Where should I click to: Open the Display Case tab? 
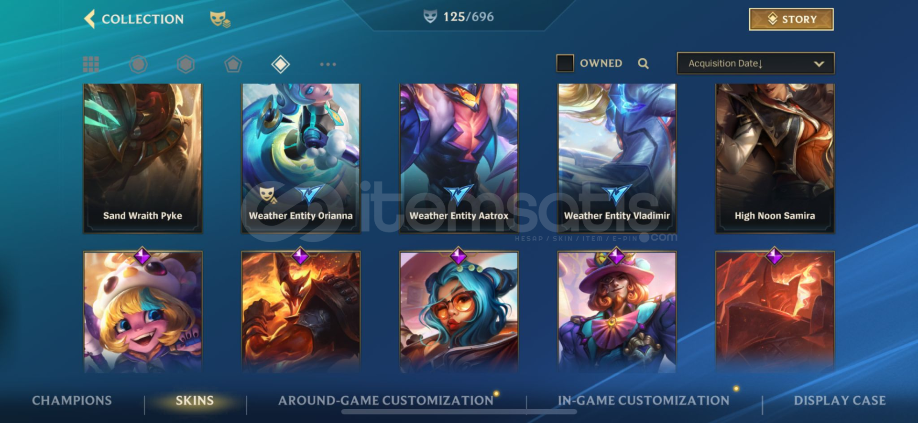click(x=840, y=401)
